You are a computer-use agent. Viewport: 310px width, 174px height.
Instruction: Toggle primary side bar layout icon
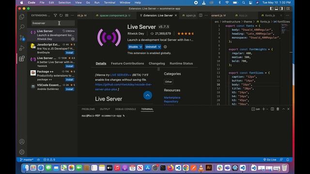(272, 9)
